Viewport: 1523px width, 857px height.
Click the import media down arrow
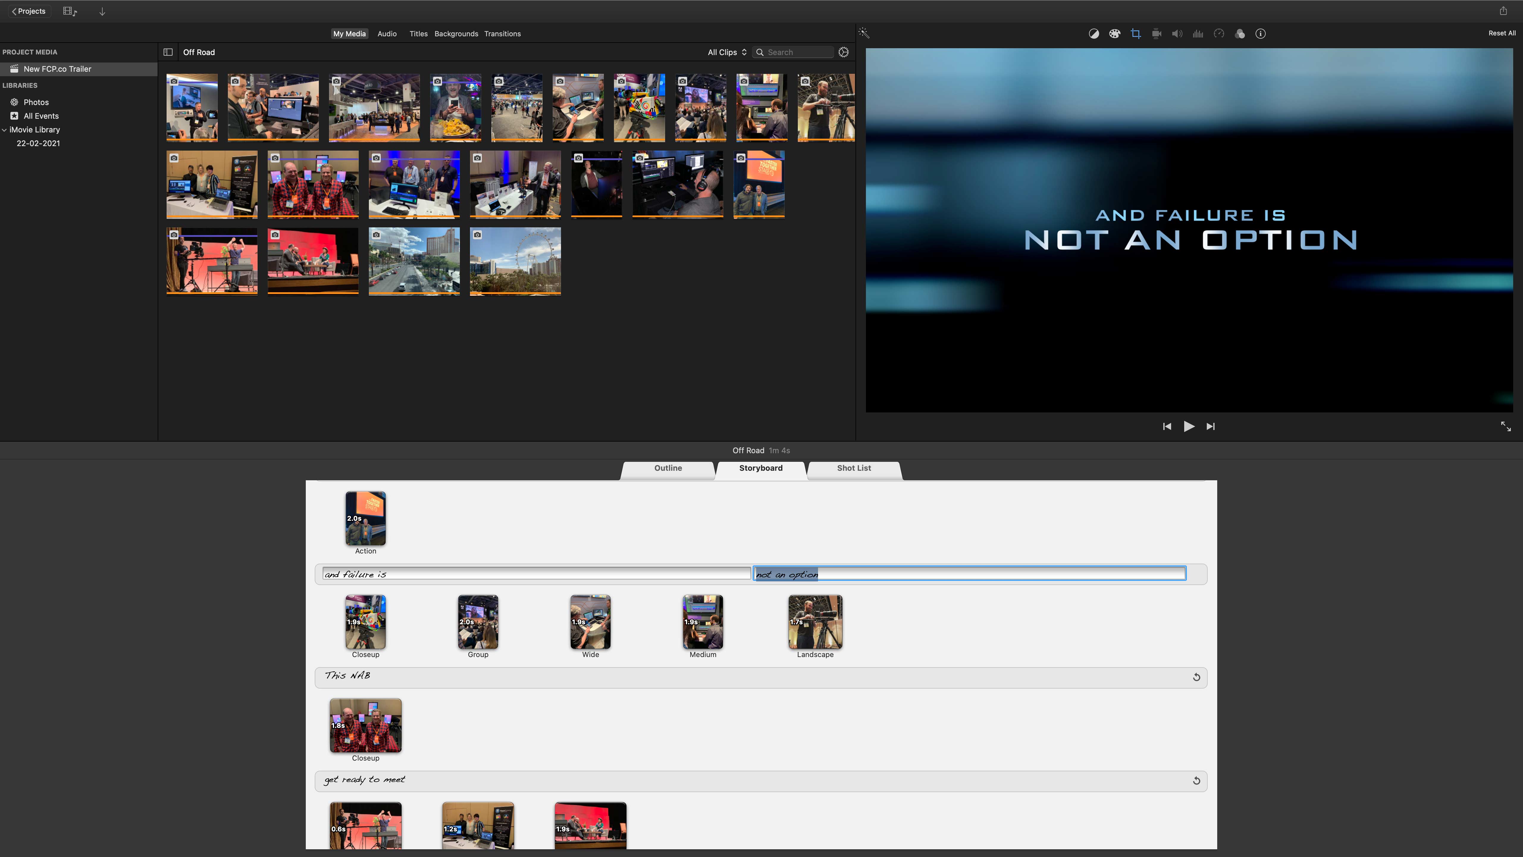102,11
